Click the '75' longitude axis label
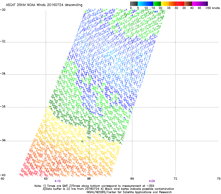Image resolution: width=221 pixels, height=194 pixels. pos(219,179)
